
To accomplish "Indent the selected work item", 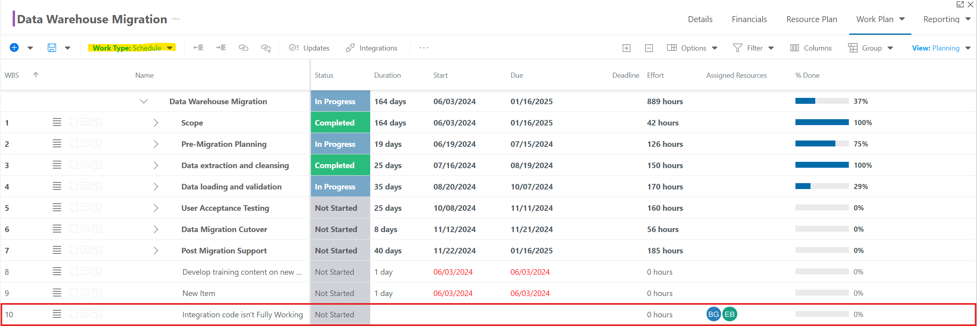I will (221, 48).
